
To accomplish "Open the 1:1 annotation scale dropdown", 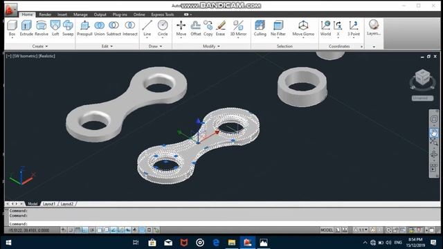I will [361, 230].
